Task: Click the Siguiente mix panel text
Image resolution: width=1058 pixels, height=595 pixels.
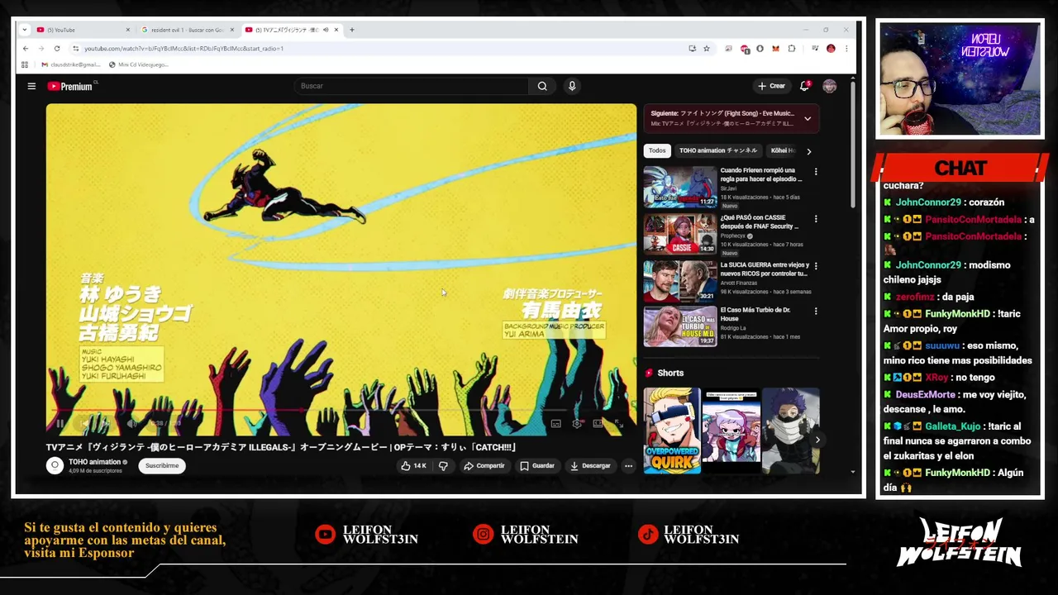Action: [x=722, y=118]
